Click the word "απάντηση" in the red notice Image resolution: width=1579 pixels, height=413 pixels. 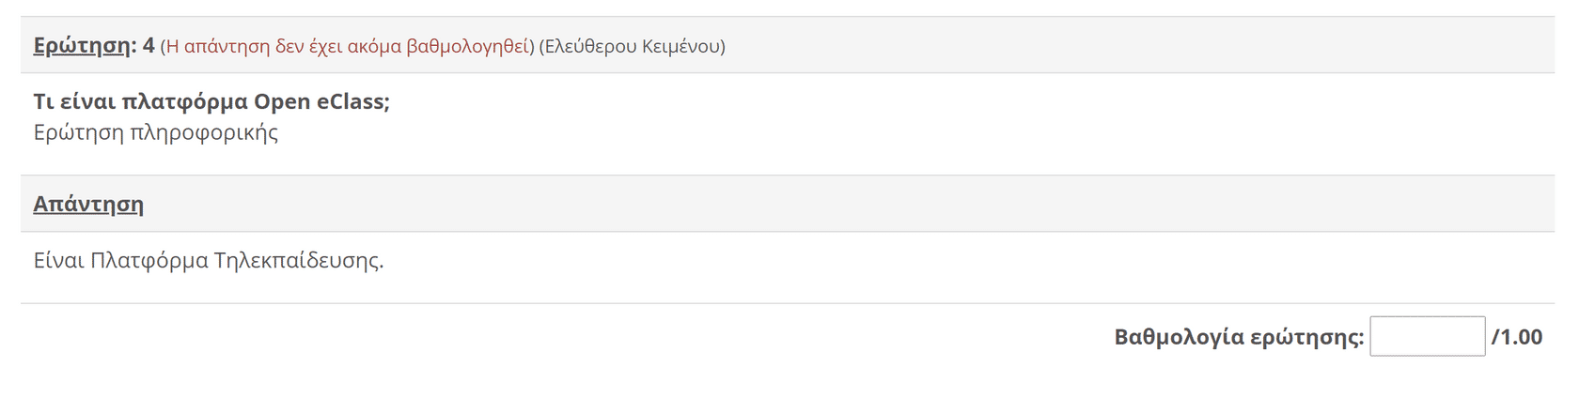click(x=227, y=46)
